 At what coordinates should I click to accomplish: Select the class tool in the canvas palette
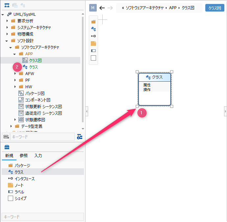point(93,29)
